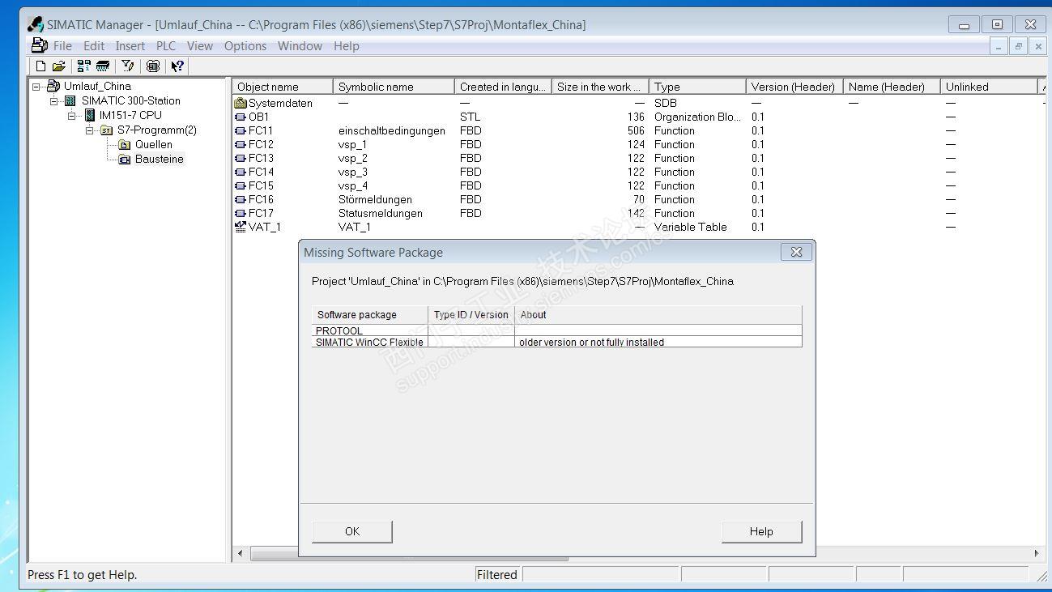This screenshot has height=592, width=1052.
Task: Sort by the Symbolic name column header
Action: point(394,87)
